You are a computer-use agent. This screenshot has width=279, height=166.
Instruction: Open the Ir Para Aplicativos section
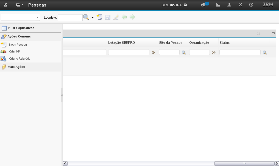(x=21, y=28)
